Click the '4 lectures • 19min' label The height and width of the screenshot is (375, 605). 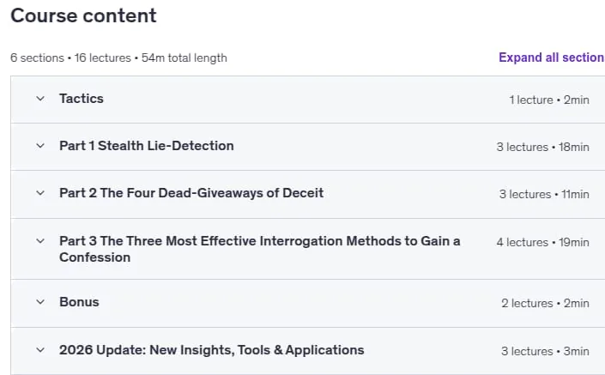pos(543,242)
